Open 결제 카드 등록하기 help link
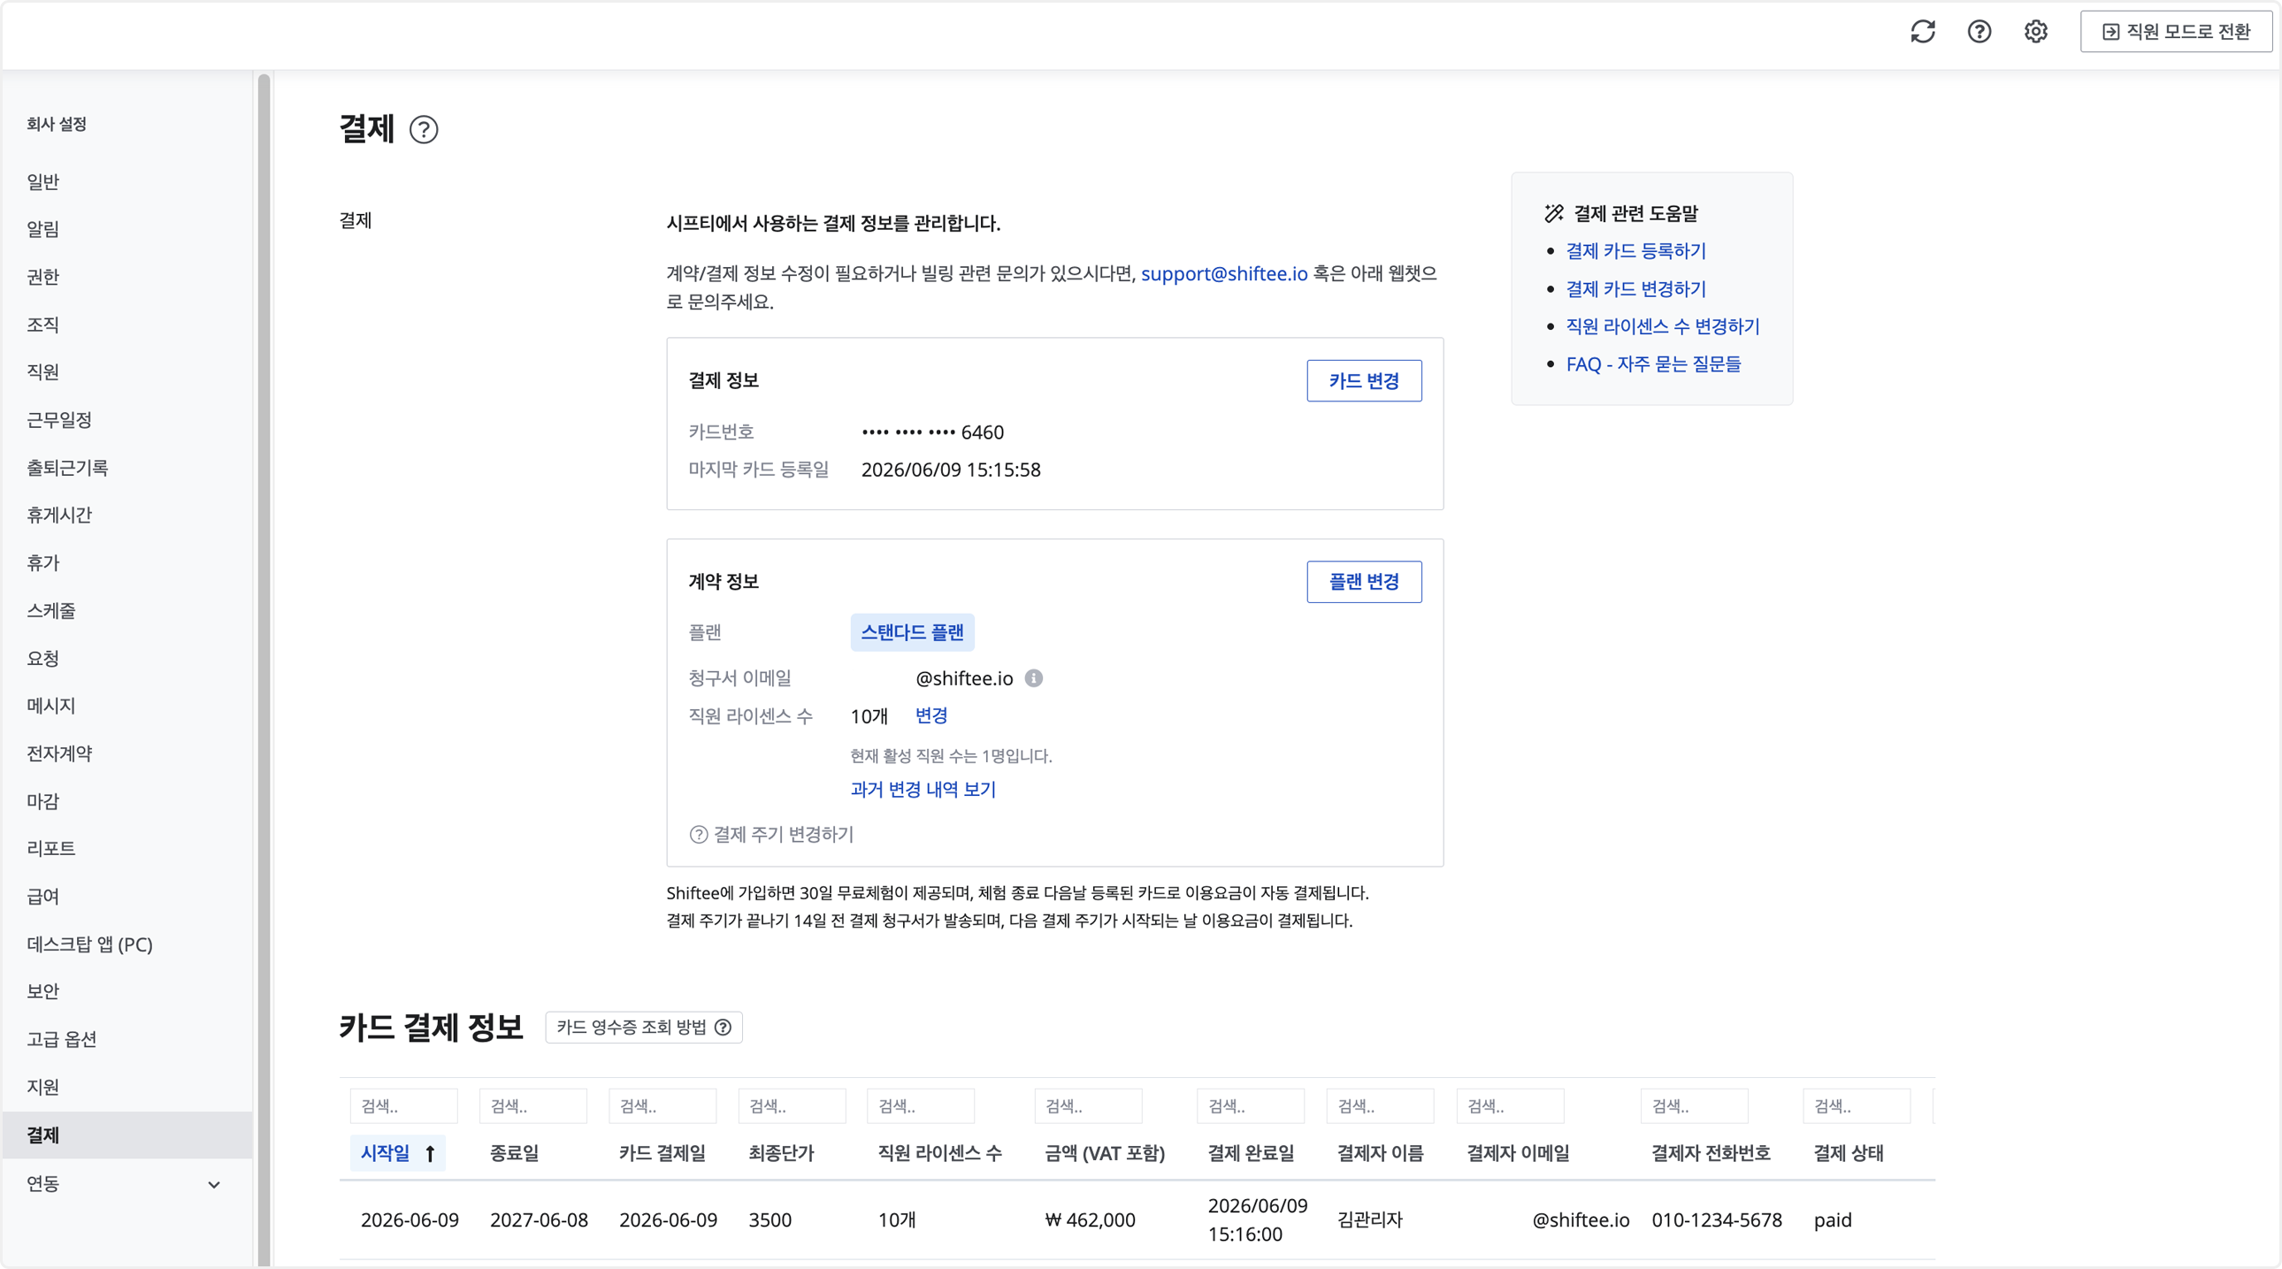The height and width of the screenshot is (1269, 2282). [x=1635, y=250]
